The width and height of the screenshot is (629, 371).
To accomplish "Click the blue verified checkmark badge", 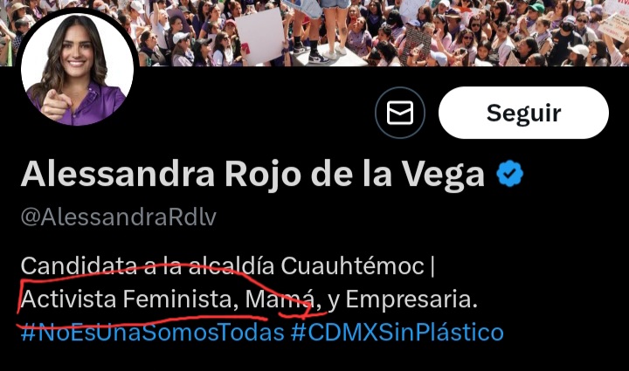I will tap(509, 174).
